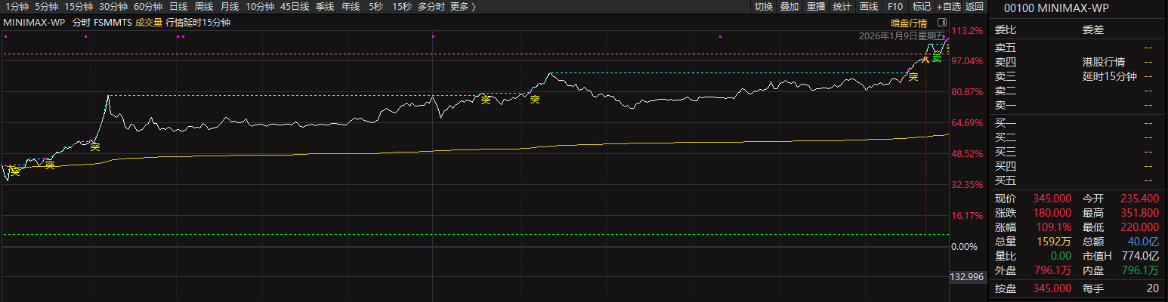Open the 标记 marker tool
1168x302 pixels.
pyautogui.click(x=921, y=7)
